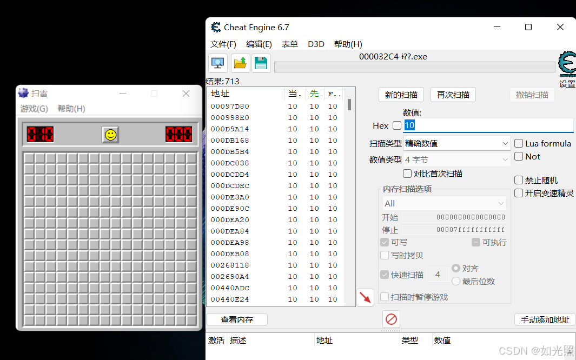Select address row 00097D80

[276, 106]
